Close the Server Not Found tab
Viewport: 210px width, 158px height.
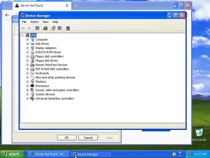point(67,6)
